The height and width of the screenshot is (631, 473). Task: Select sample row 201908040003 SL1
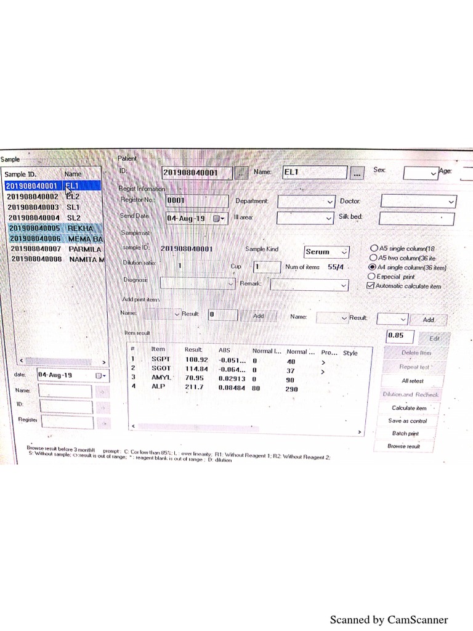coord(54,207)
